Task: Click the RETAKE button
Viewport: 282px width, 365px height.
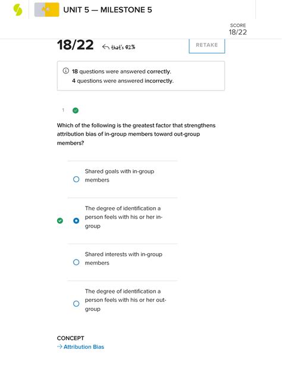Action: (207, 45)
